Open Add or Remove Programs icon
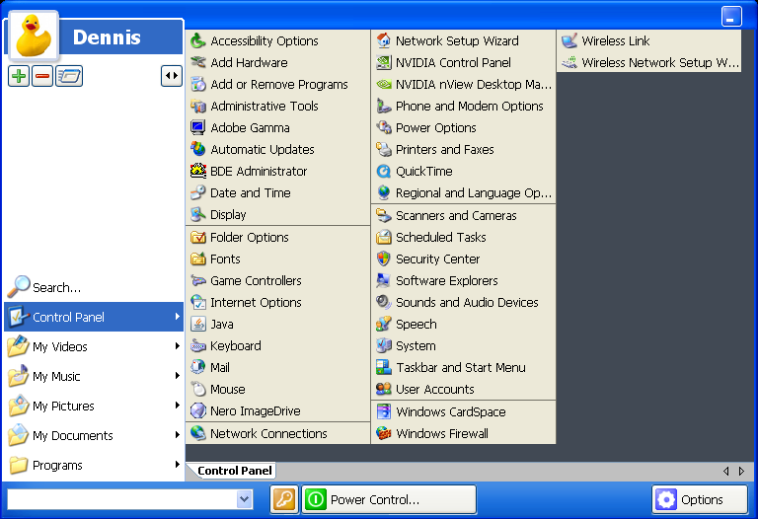 pos(198,84)
